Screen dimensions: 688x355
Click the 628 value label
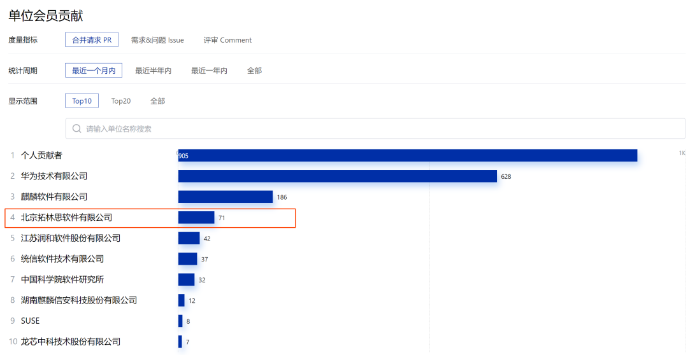pos(506,177)
